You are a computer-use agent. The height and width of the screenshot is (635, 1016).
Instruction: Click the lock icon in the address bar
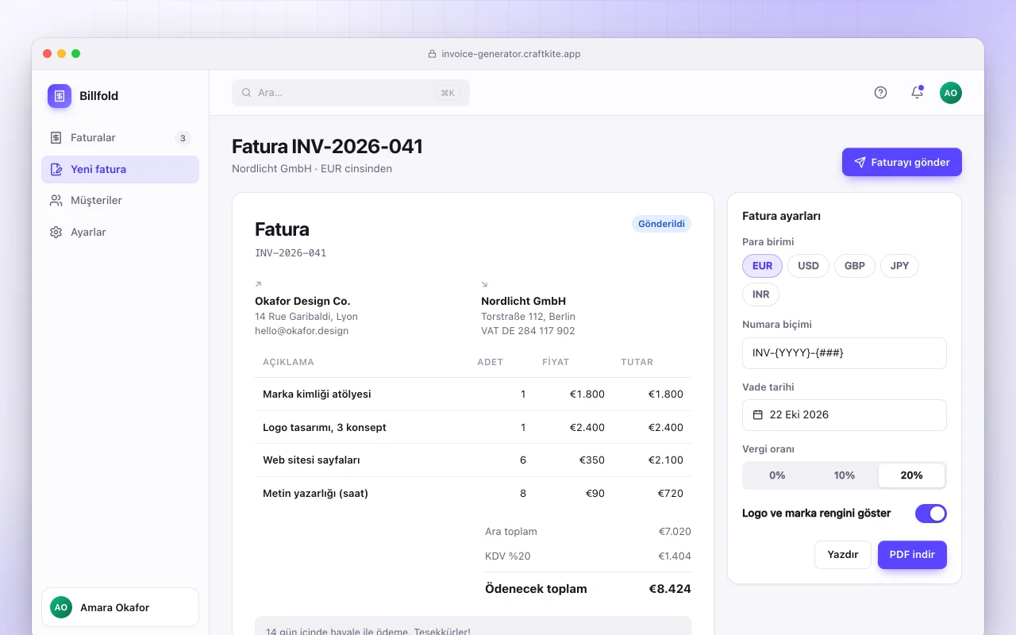click(433, 54)
